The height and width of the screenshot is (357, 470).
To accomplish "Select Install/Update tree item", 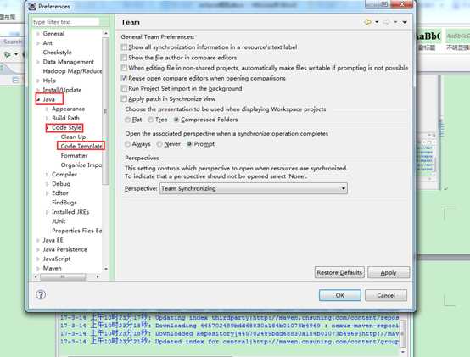I will click(62, 90).
